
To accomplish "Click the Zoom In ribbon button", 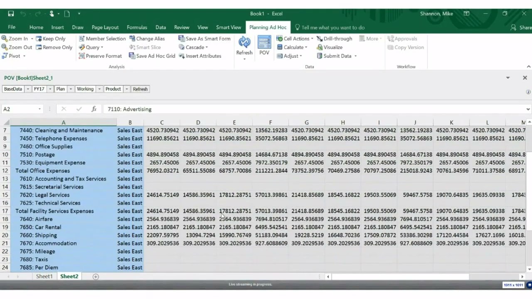I will tap(15, 39).
